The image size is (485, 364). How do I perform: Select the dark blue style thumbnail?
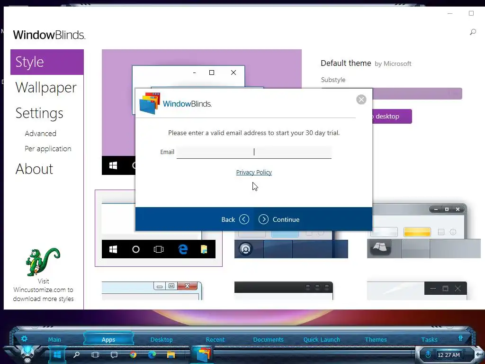[x=291, y=245]
